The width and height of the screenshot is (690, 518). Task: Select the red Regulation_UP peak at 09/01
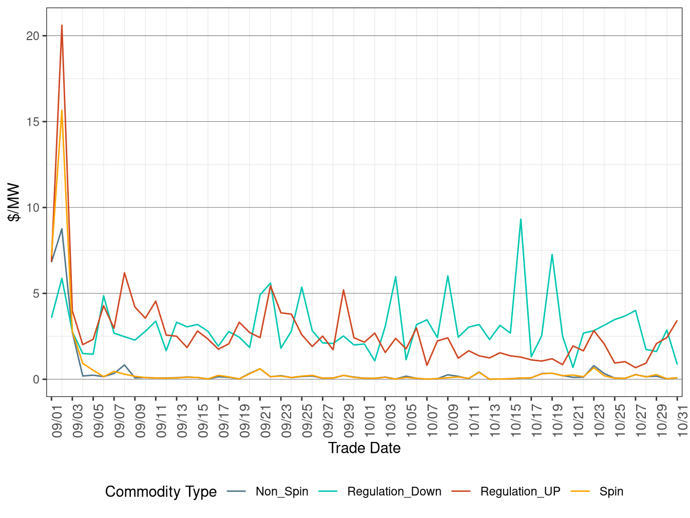(x=61, y=25)
